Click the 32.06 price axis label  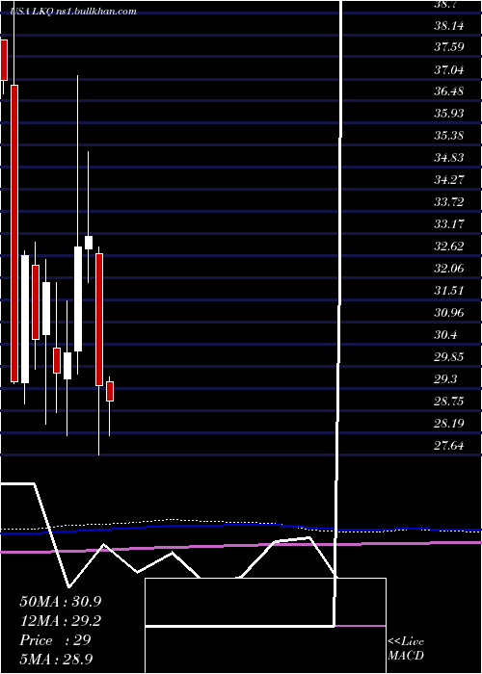(x=449, y=269)
